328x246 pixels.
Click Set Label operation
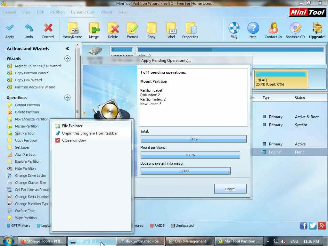(x=22, y=147)
